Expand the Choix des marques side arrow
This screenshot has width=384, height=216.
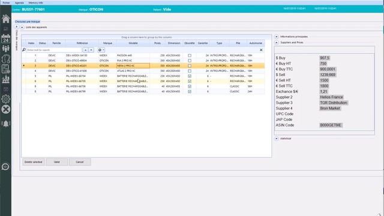point(17,26)
